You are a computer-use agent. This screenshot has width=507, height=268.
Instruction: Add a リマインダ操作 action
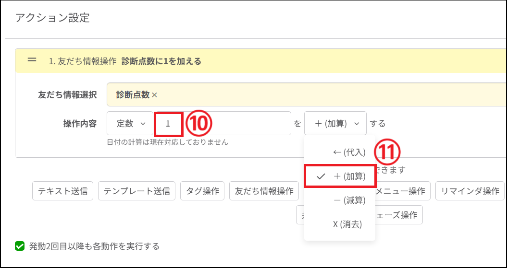[470, 191]
